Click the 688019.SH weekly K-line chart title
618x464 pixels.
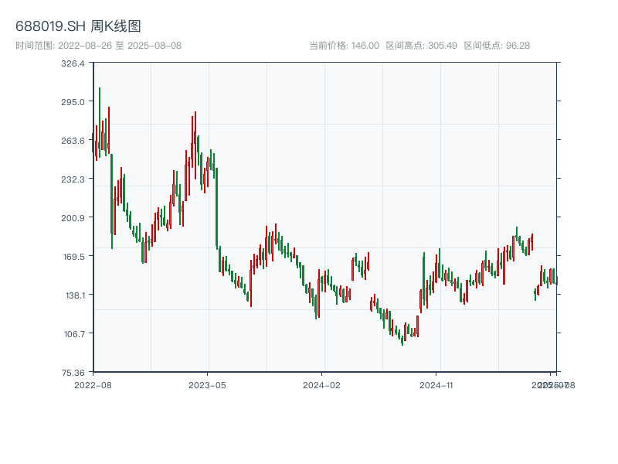click(x=78, y=27)
